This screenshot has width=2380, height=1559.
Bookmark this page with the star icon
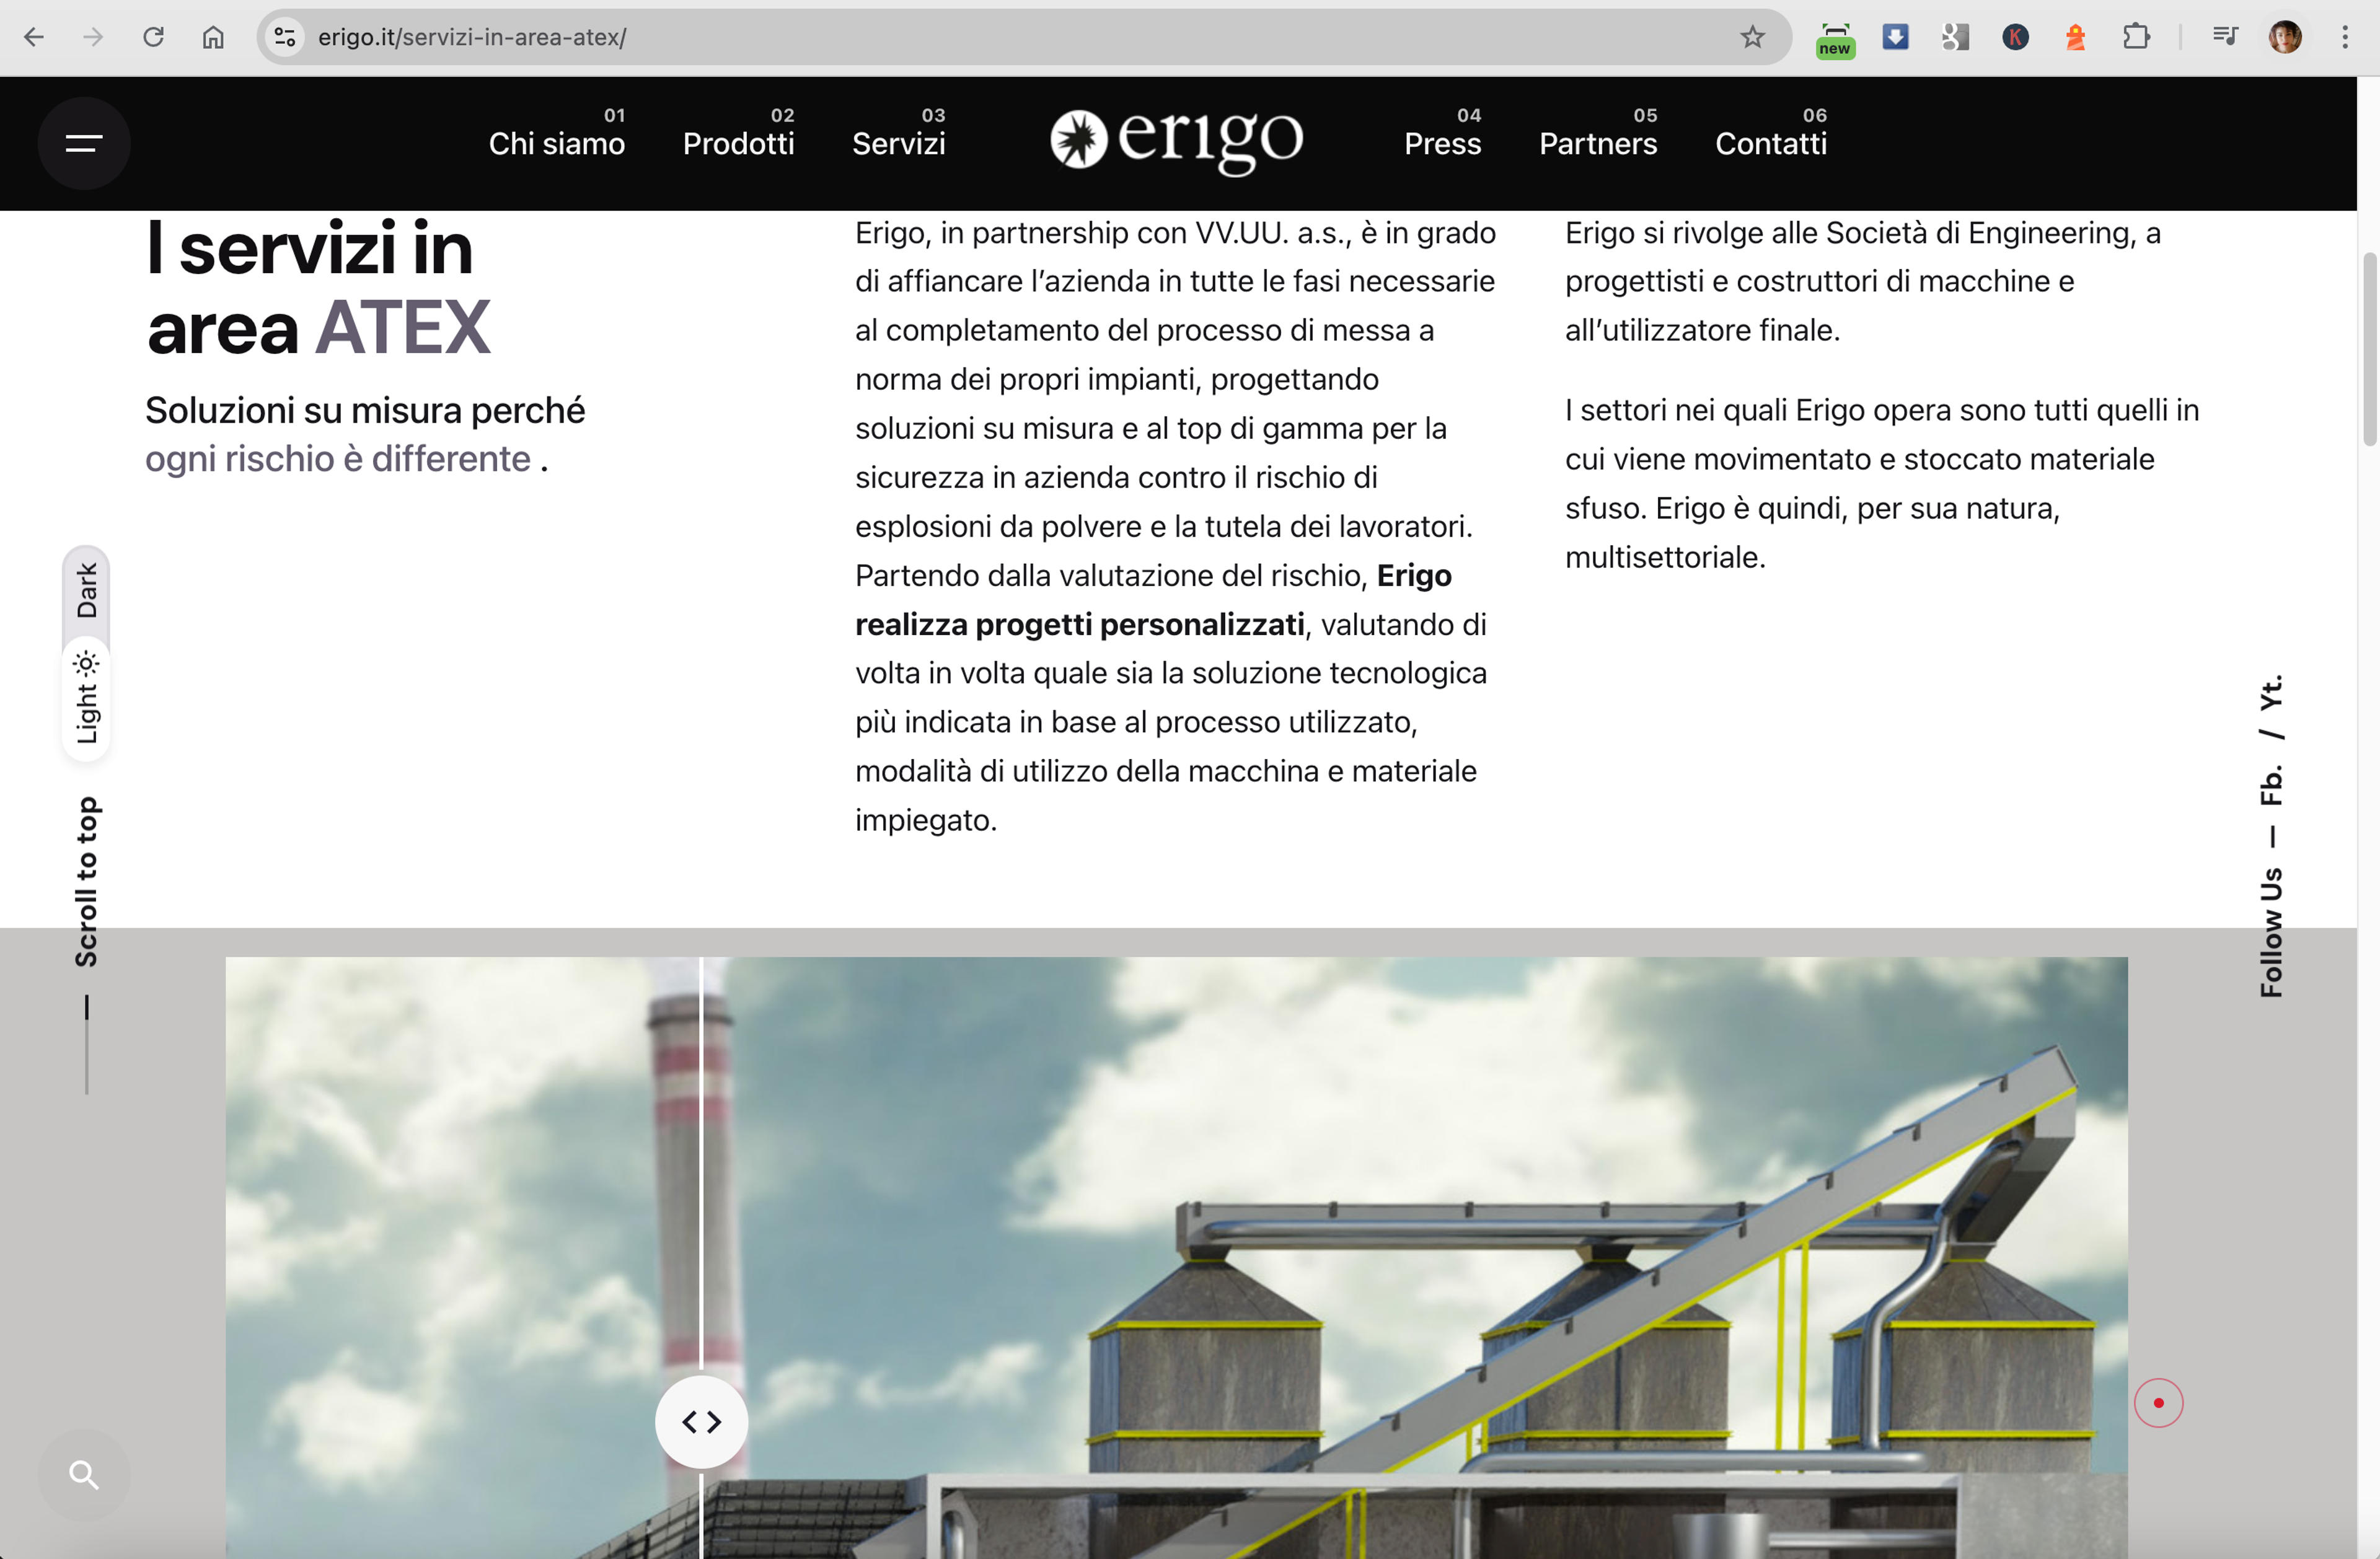(x=1752, y=37)
